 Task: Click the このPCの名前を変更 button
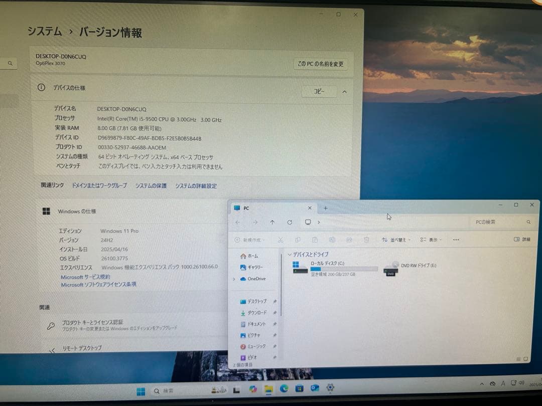[321, 64]
